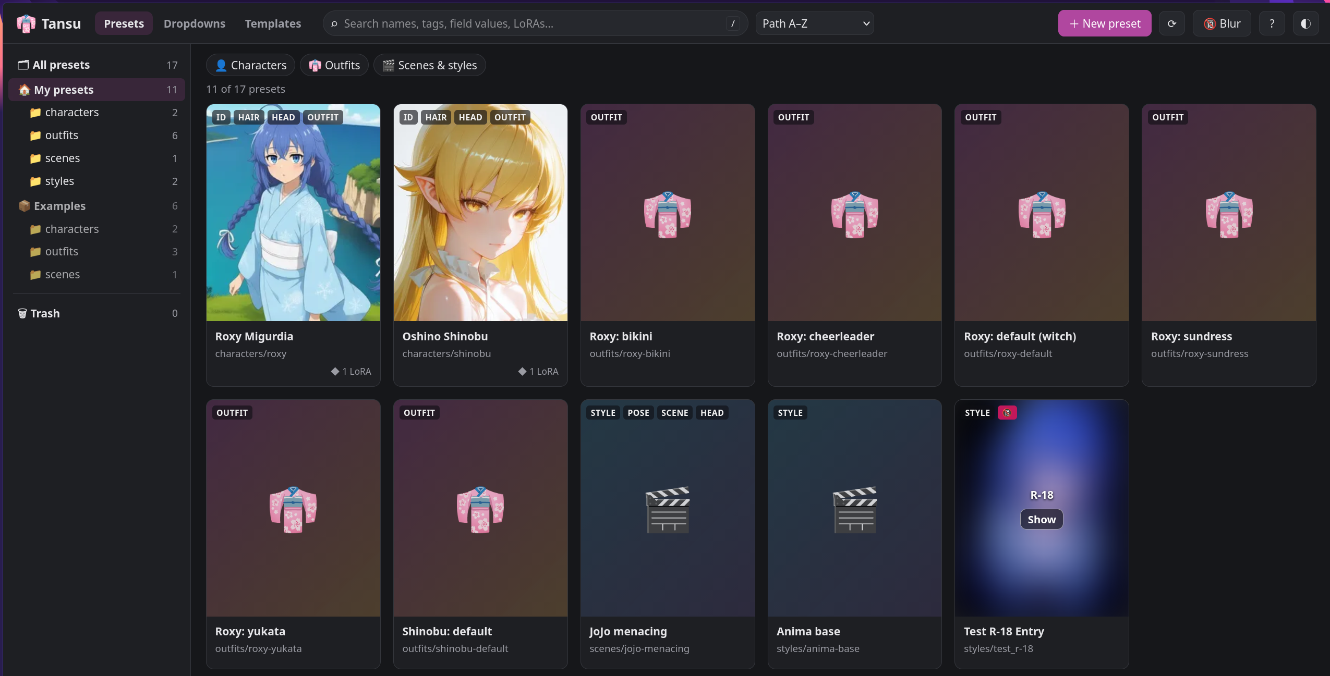Open the help question mark button

pyautogui.click(x=1272, y=23)
